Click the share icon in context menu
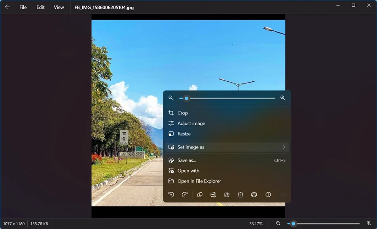The height and width of the screenshot is (229, 377). [227, 195]
